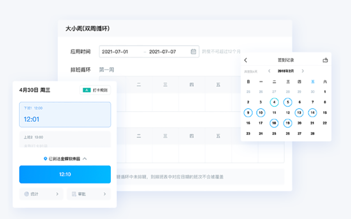Select date 26 in last calendar row
The image size is (351, 219).
point(288,134)
